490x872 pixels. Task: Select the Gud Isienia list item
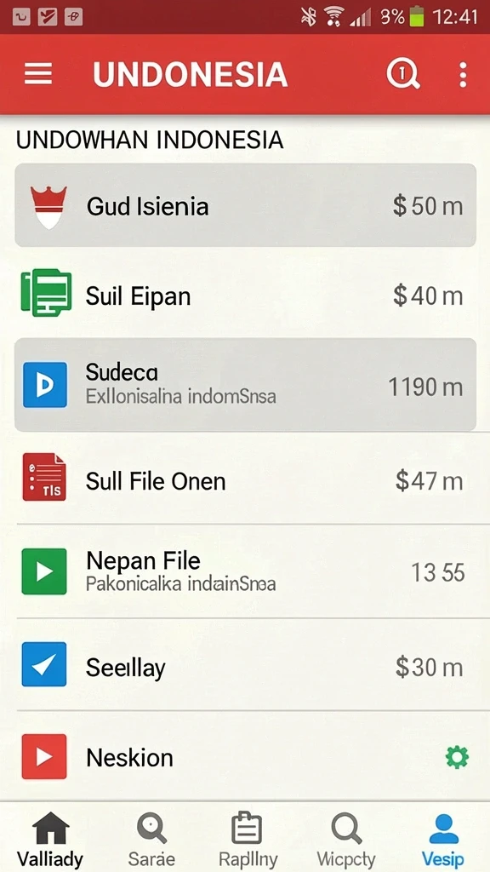(x=245, y=205)
